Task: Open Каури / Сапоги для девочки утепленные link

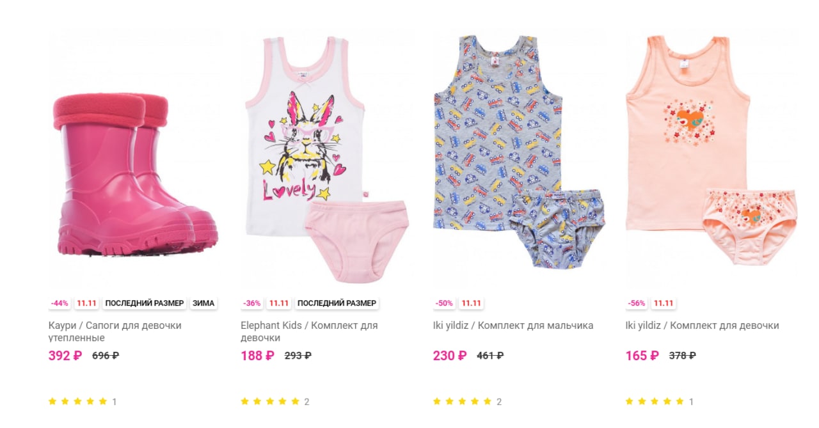Action: pyautogui.click(x=115, y=331)
